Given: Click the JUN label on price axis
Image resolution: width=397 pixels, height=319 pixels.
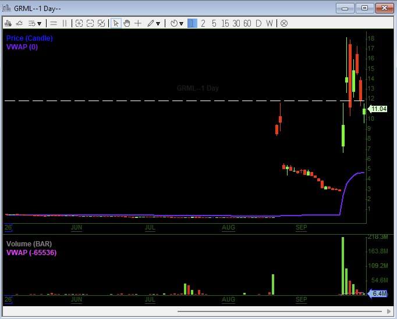Looking at the screenshot, I should click(76, 227).
